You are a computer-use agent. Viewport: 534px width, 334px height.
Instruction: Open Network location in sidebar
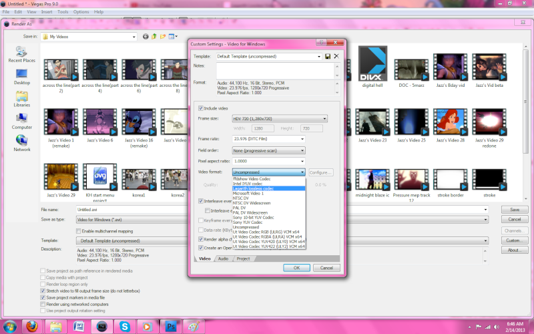click(x=22, y=144)
